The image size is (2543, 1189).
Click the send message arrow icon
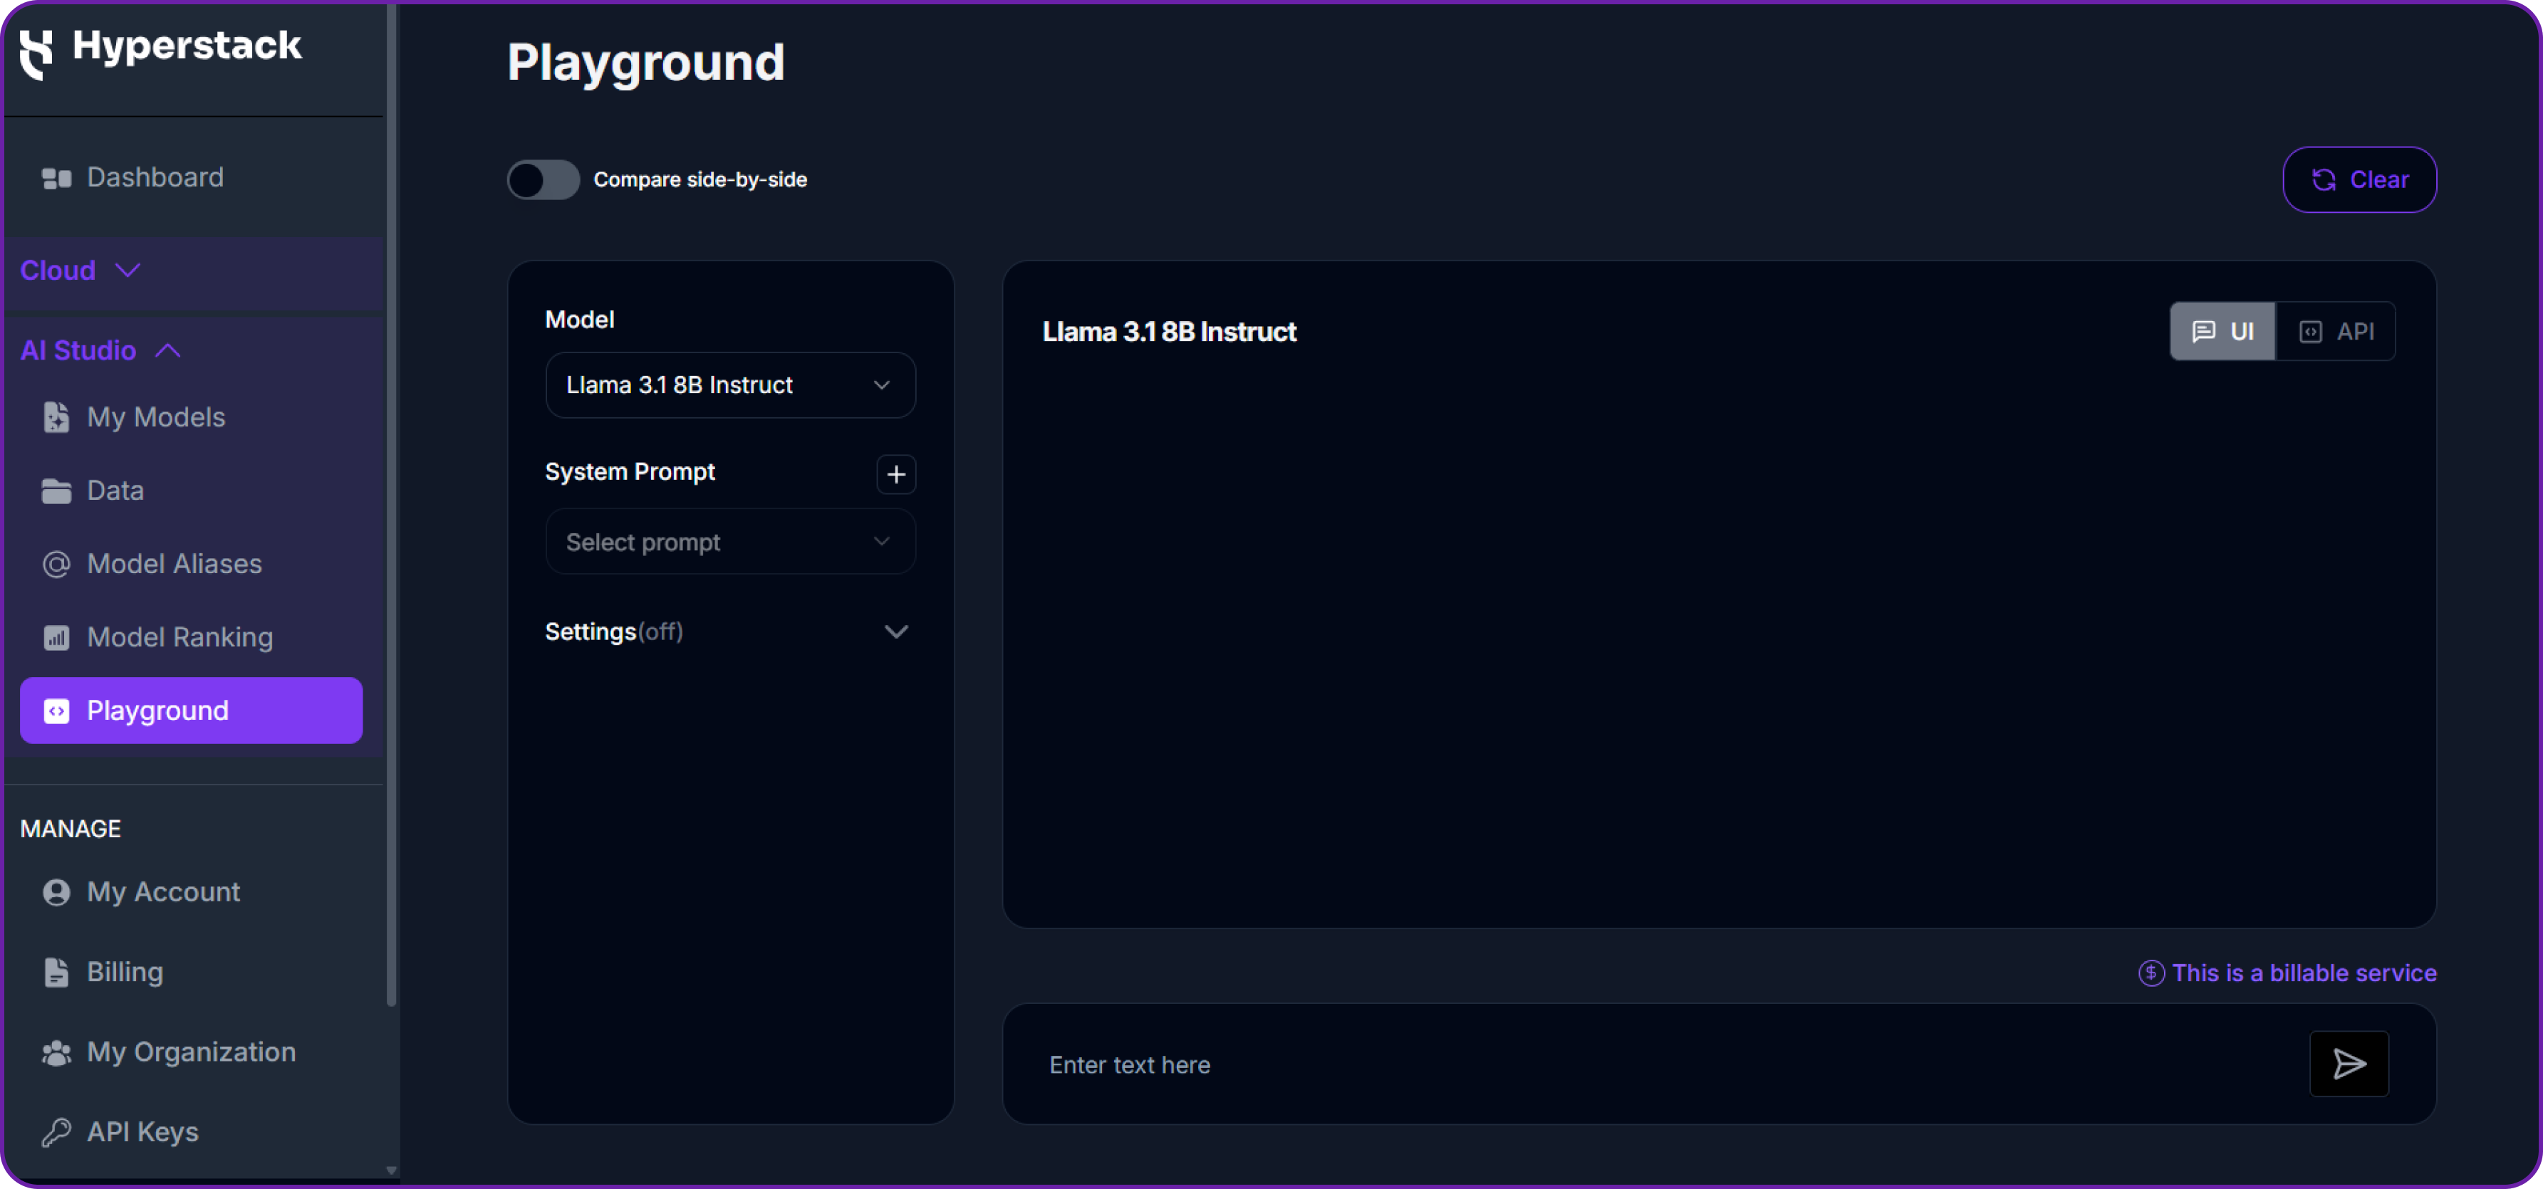click(x=2349, y=1064)
